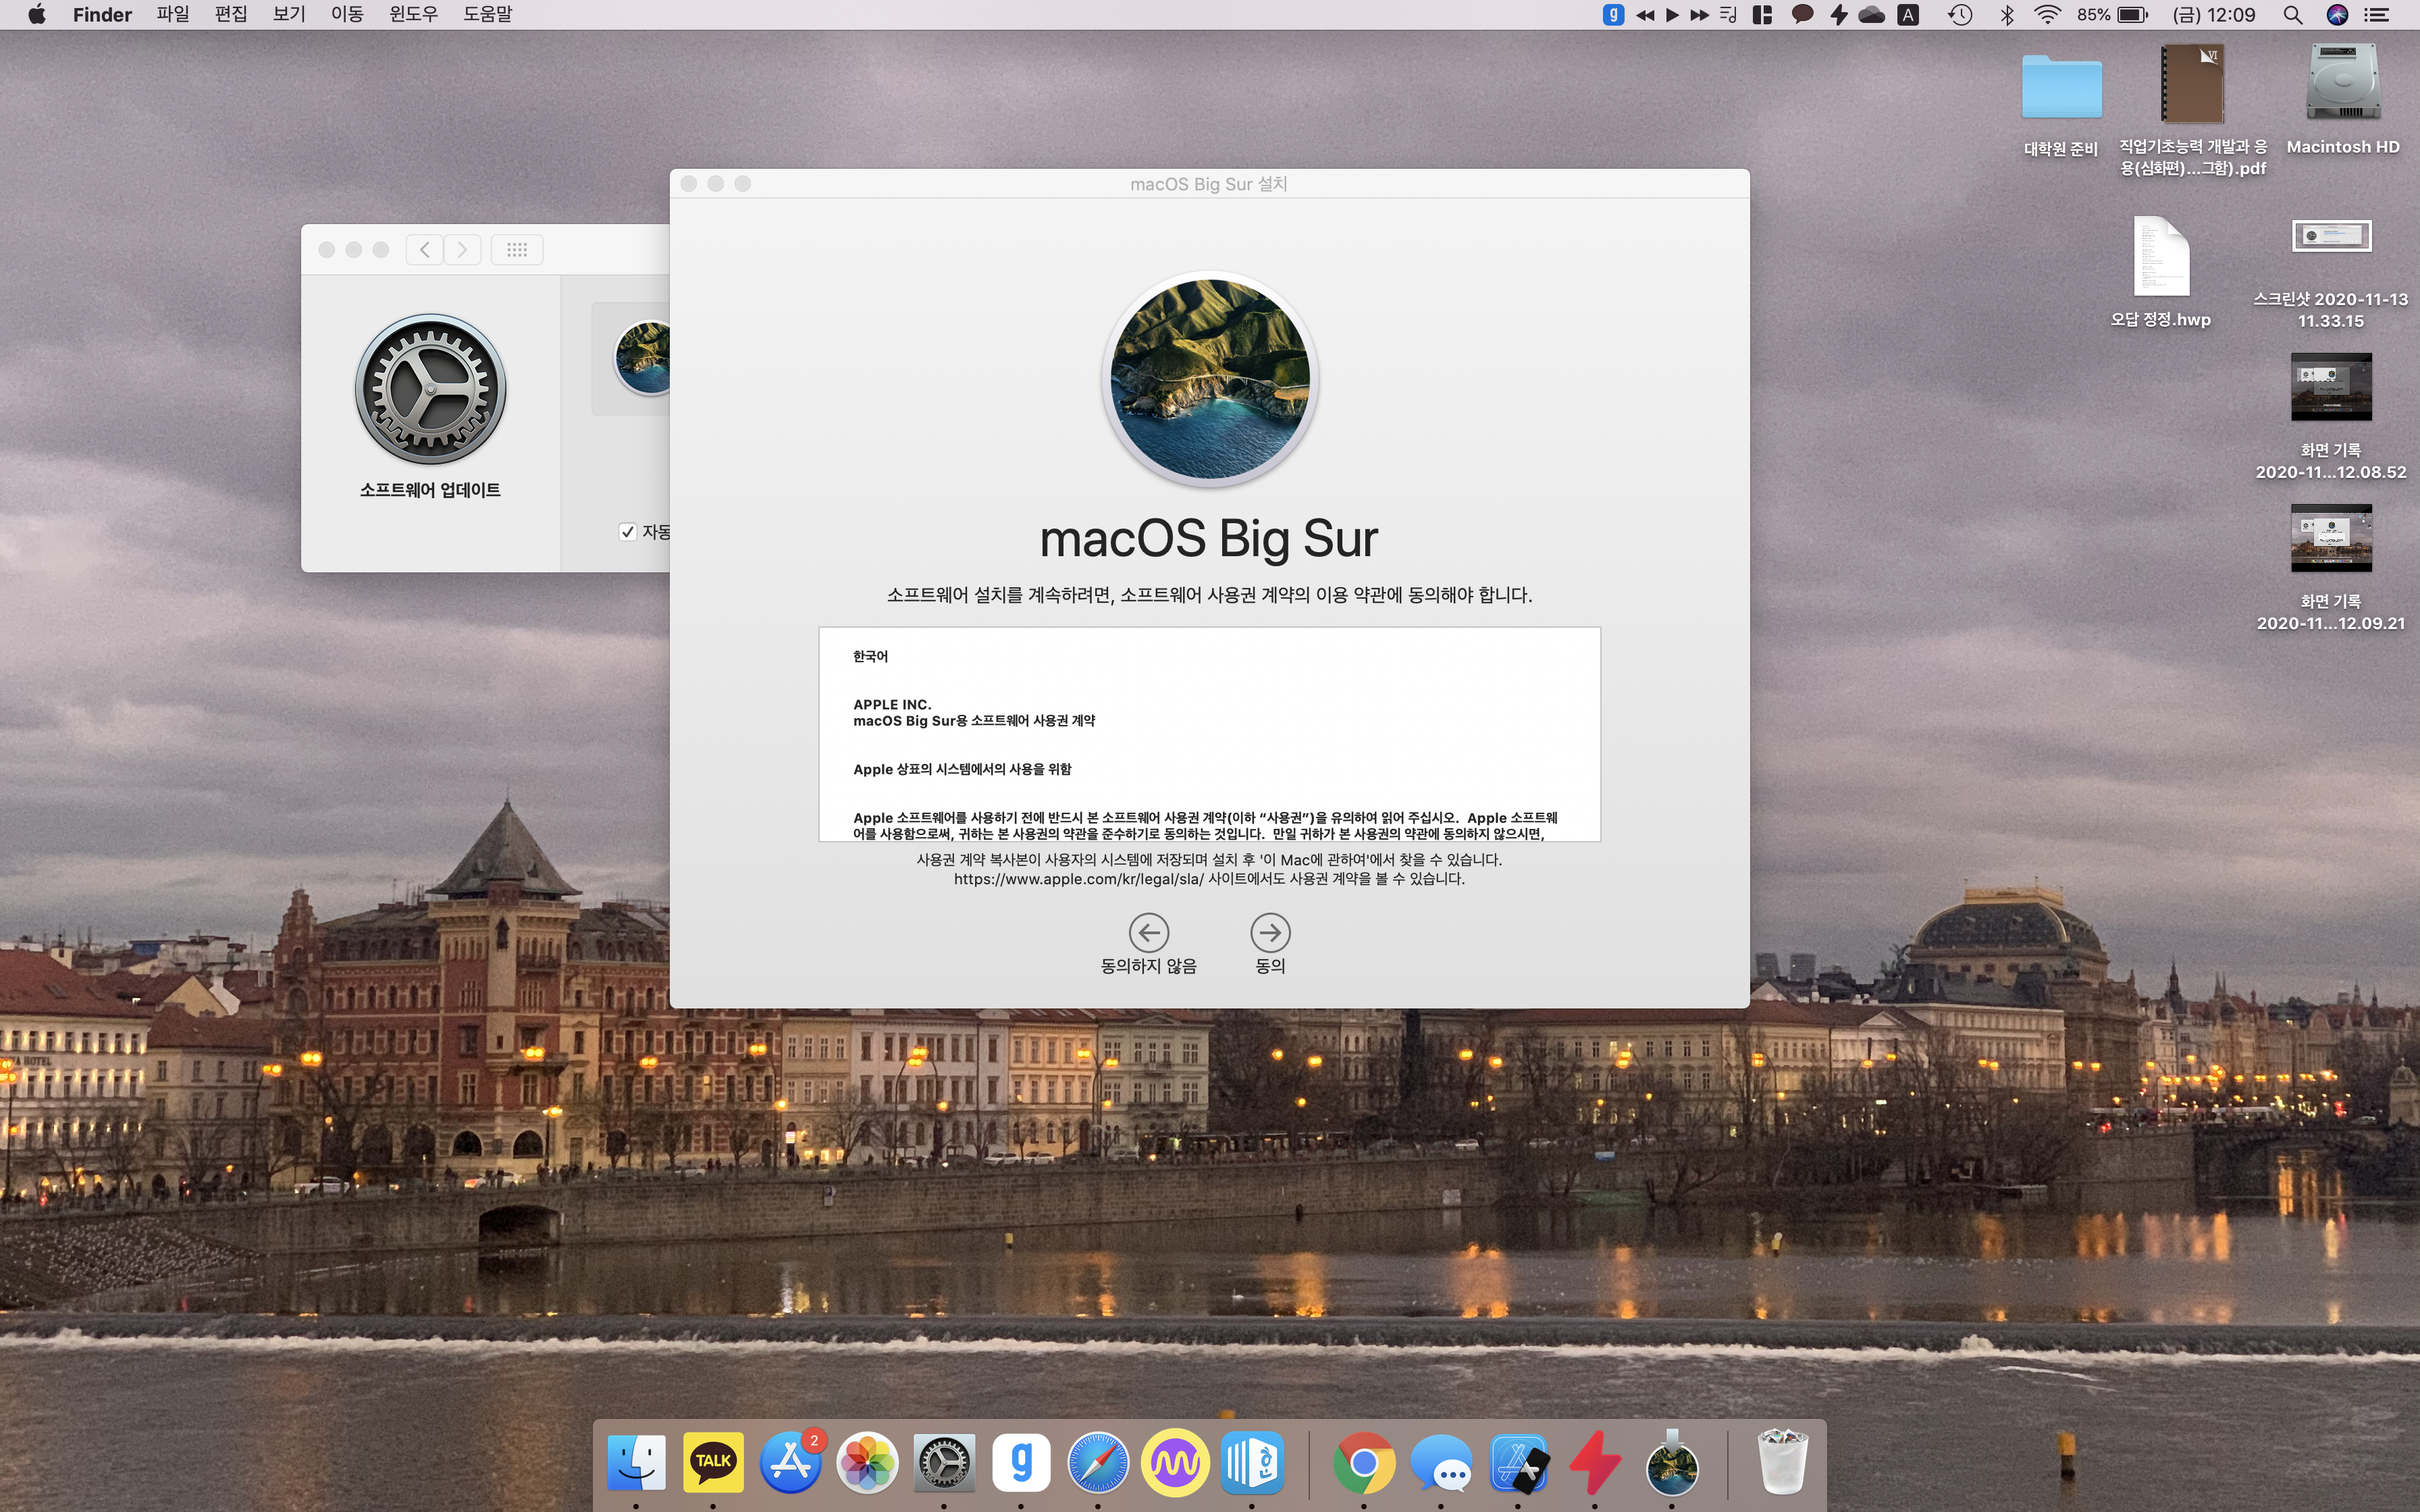The width and height of the screenshot is (2420, 1512).
Task: Select the 화면 기록 12.08.52 file
Action: point(2331,387)
